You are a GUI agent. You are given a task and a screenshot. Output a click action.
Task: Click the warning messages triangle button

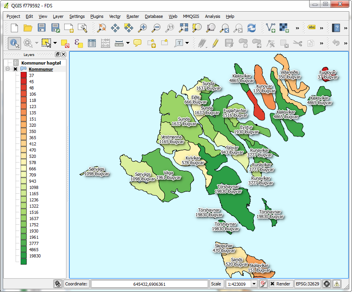(x=336, y=284)
